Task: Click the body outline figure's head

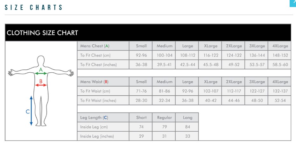Action: (41, 61)
